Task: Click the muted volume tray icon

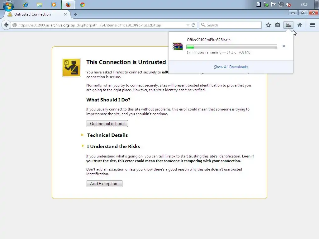Action: point(288,4)
